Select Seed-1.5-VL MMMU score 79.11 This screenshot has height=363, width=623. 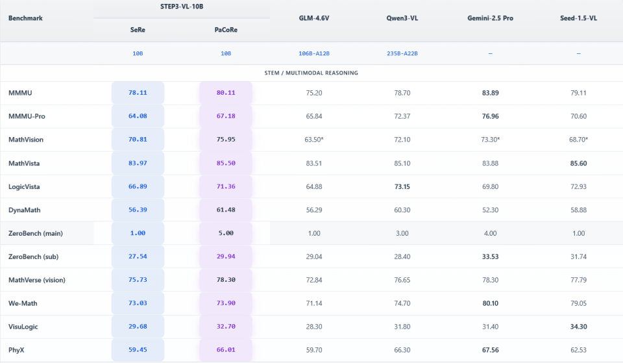[x=578, y=93]
